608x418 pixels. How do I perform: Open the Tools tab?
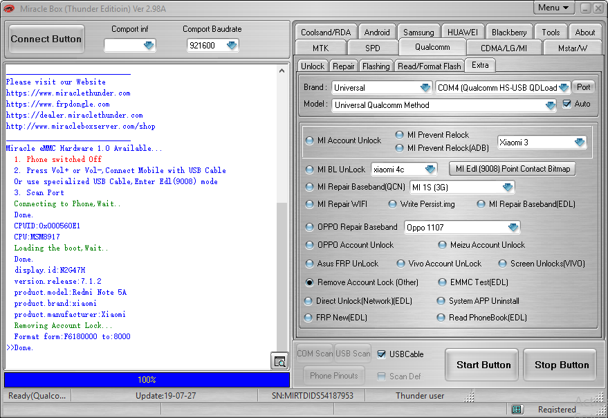[x=551, y=33]
